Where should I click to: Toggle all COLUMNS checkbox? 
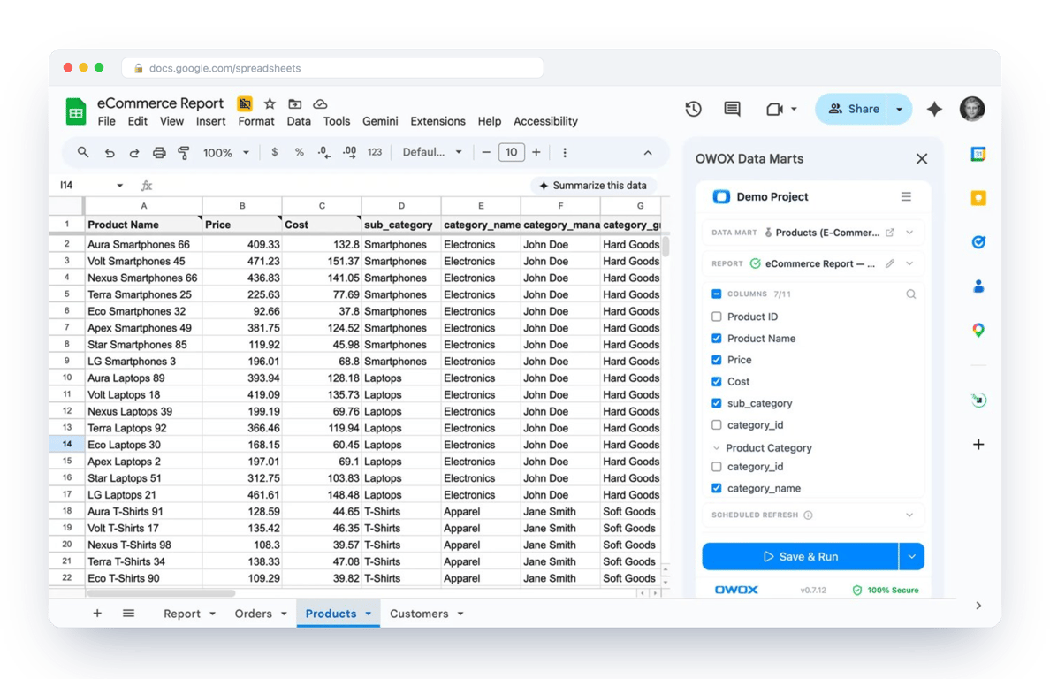[717, 294]
